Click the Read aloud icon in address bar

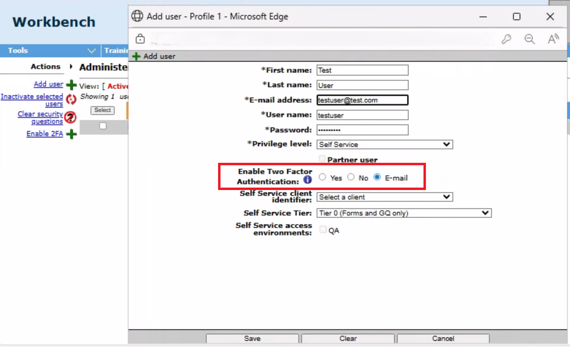pyautogui.click(x=553, y=39)
